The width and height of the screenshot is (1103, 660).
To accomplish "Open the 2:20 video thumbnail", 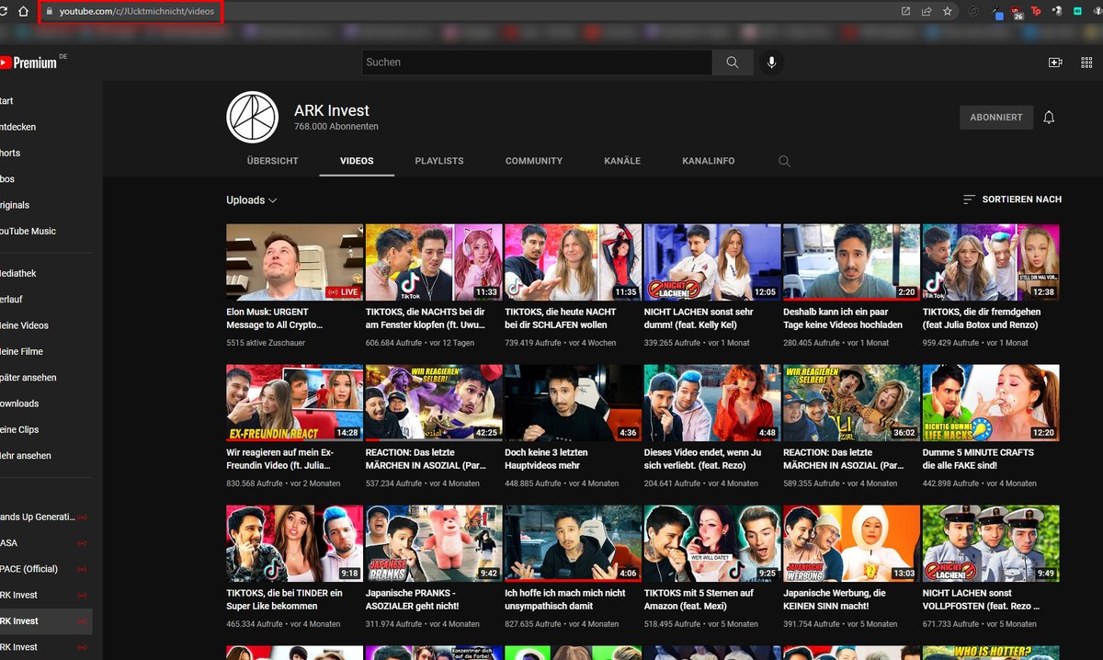I will (851, 262).
